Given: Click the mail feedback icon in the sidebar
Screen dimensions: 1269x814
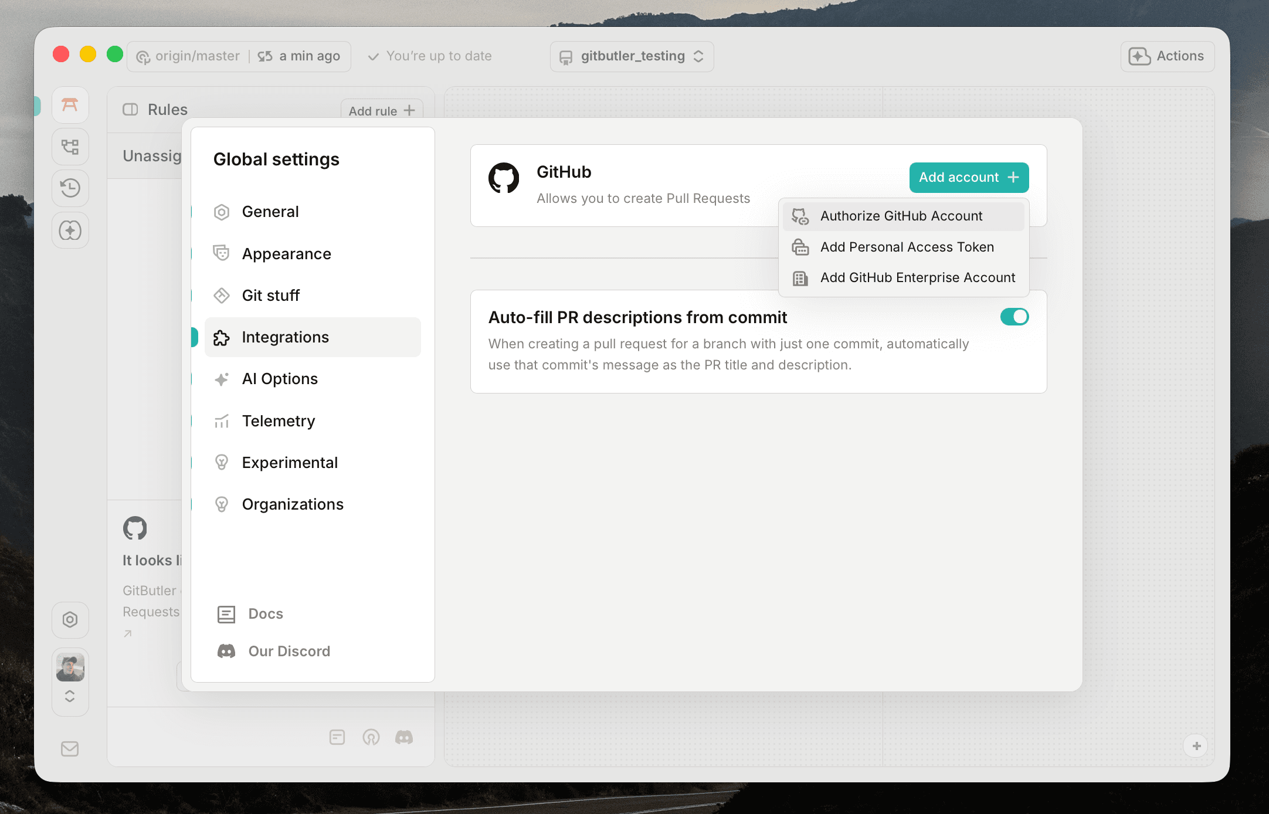Looking at the screenshot, I should pos(70,749).
